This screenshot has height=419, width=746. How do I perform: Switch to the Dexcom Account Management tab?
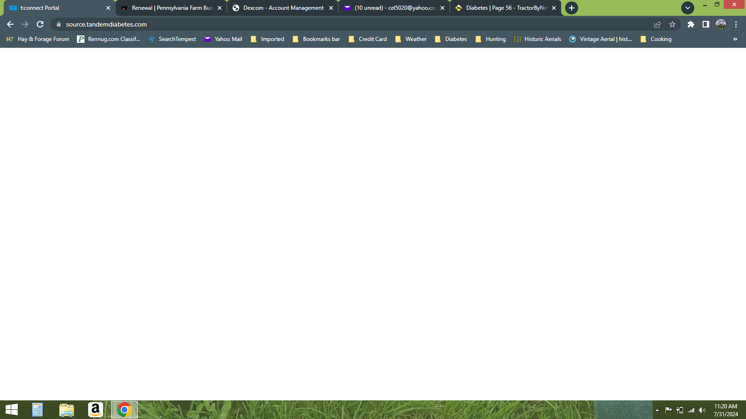click(283, 8)
